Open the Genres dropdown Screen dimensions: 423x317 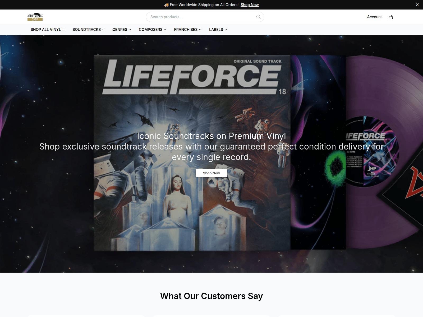[122, 30]
